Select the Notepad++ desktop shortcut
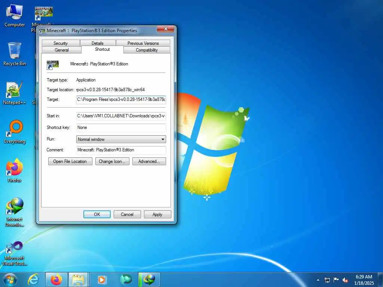383x287 pixels. click(x=15, y=93)
